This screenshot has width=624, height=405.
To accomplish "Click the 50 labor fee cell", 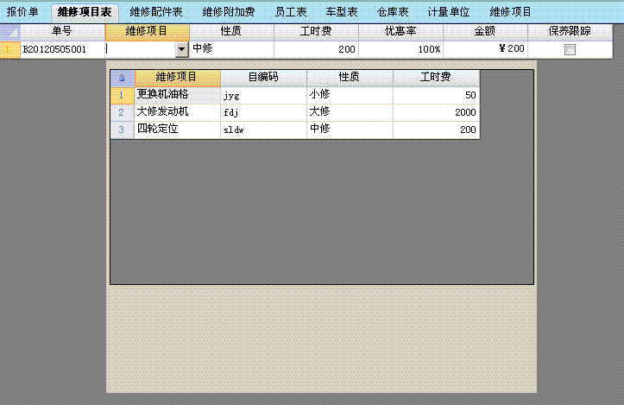I will tap(436, 95).
